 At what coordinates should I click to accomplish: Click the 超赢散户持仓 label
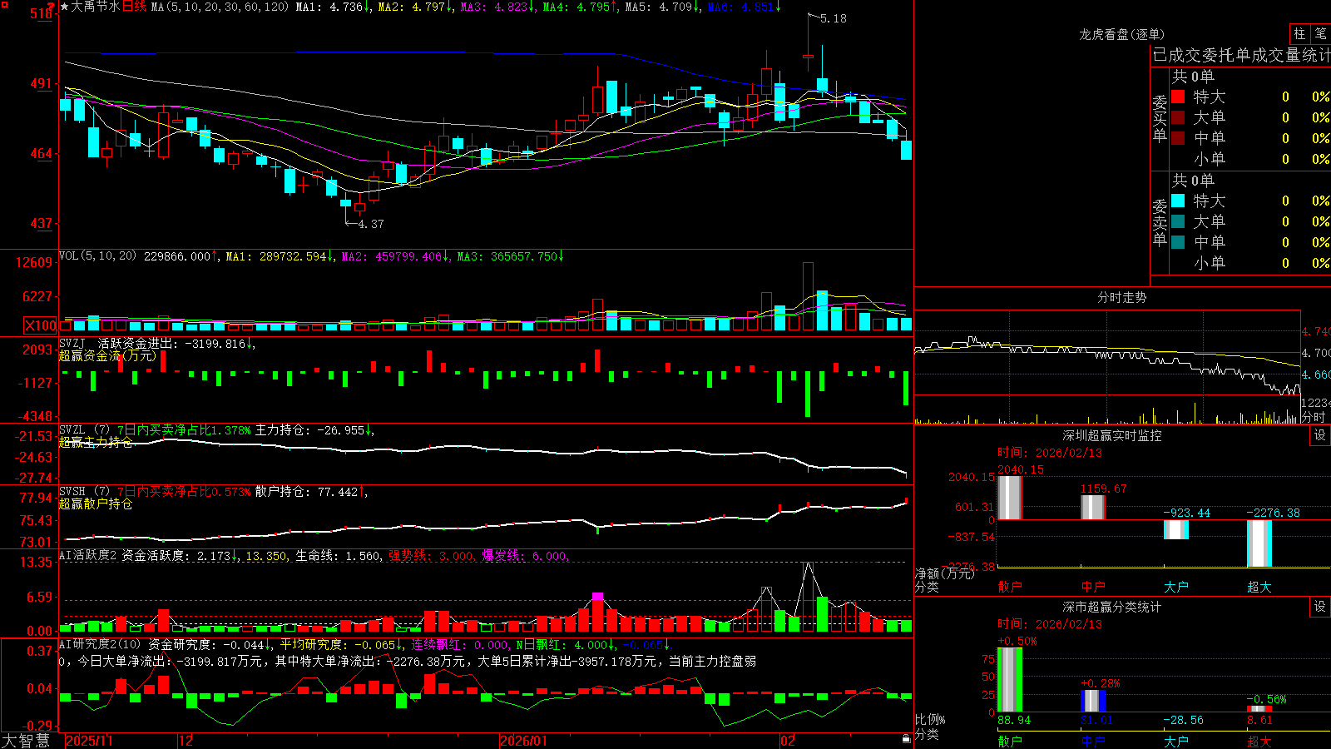pos(96,503)
